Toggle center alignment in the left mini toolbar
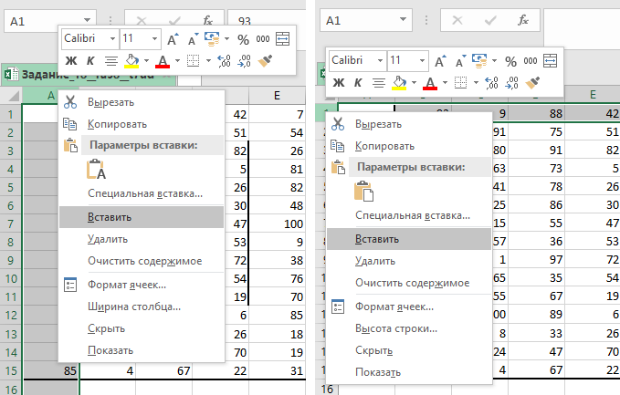The image size is (620, 395). click(x=110, y=61)
